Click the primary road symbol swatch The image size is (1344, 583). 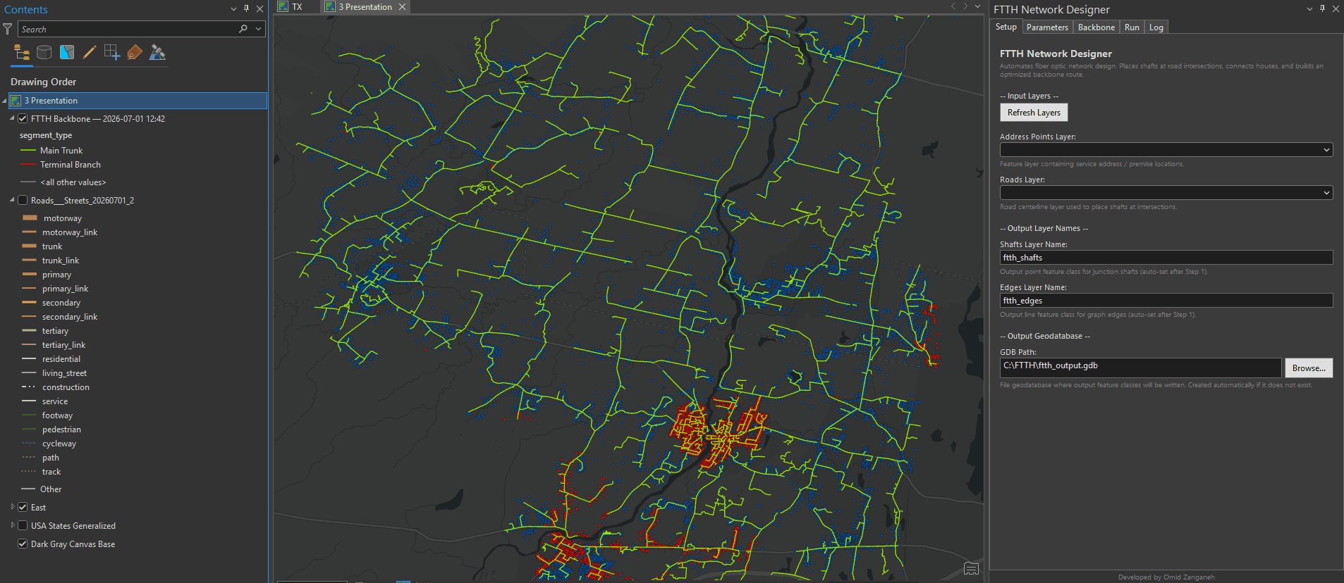[29, 275]
